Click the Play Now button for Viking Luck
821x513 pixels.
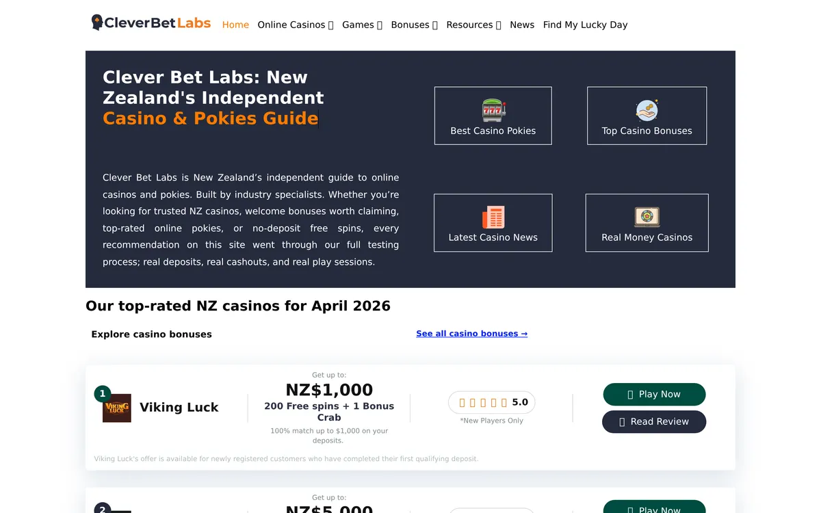coord(654,394)
